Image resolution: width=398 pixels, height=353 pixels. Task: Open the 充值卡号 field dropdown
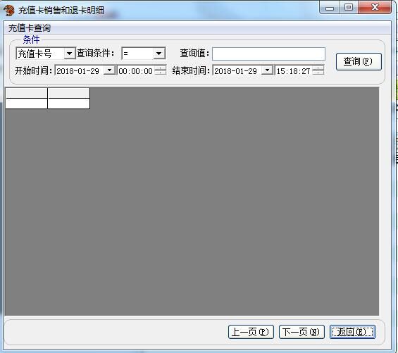[69, 54]
